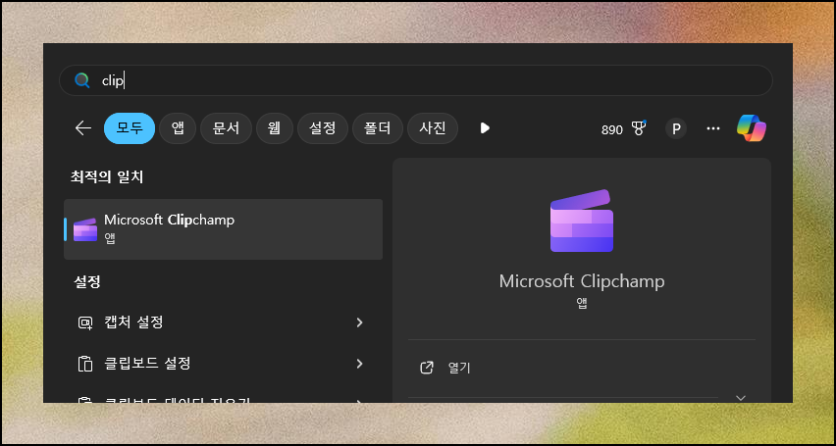Switch to the 설정 filter tab

[x=323, y=128]
